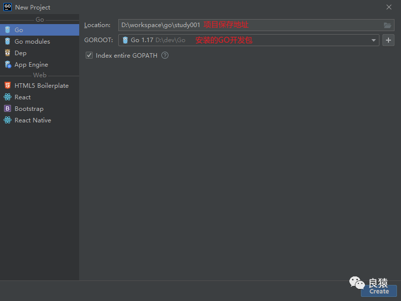Click the Go gopher icon in sidebar
The height and width of the screenshot is (301, 401).
(x=8, y=30)
